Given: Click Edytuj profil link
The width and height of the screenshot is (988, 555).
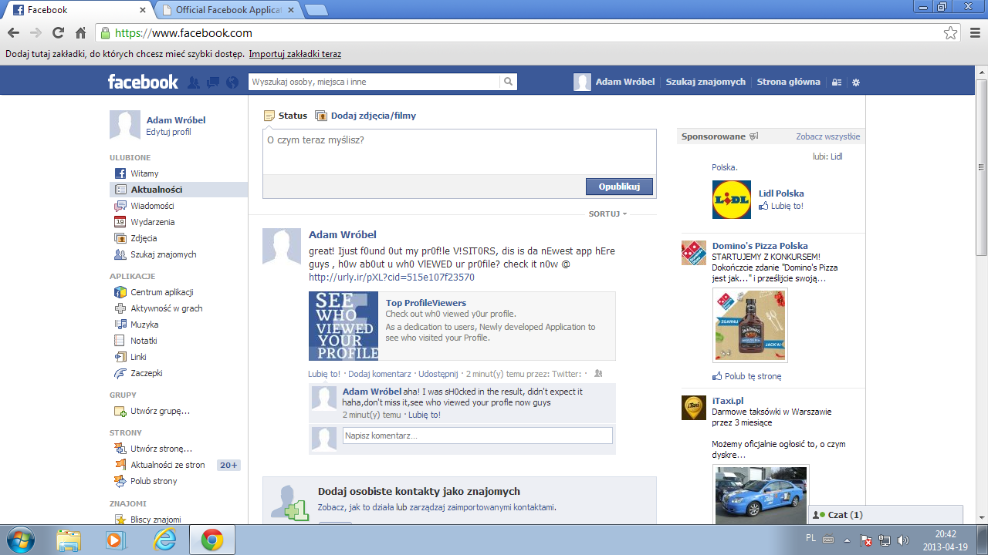Looking at the screenshot, I should (x=168, y=132).
